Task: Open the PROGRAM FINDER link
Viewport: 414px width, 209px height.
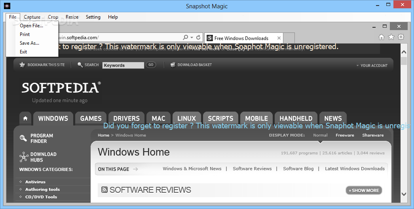Action: tap(42, 139)
